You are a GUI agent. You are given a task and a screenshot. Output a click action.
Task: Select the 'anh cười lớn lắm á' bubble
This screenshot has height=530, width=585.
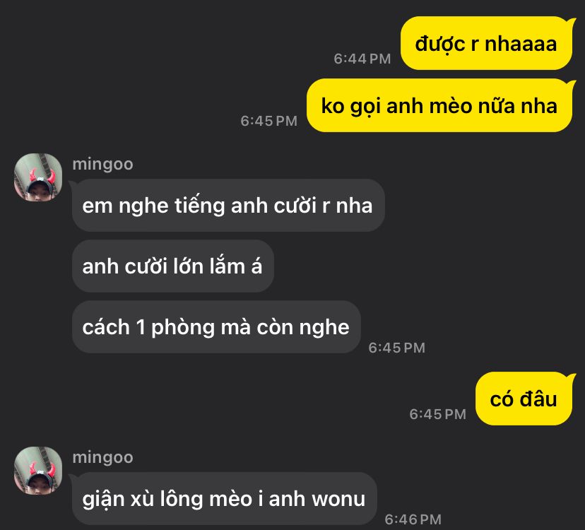[x=173, y=266]
